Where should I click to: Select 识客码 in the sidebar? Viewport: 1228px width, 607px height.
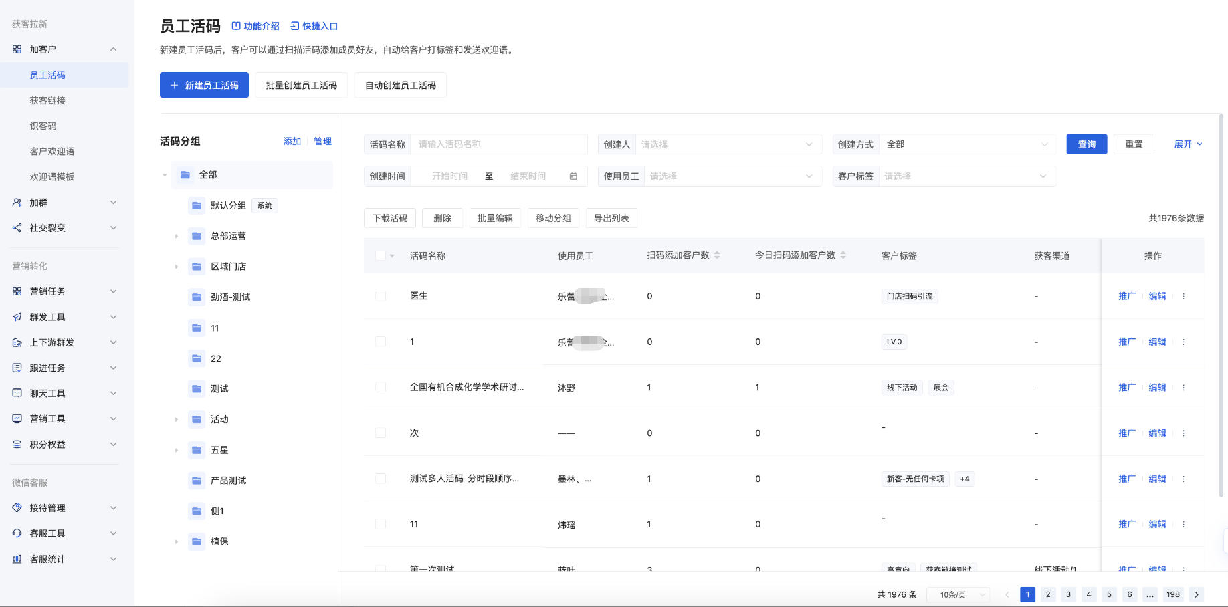coord(43,126)
